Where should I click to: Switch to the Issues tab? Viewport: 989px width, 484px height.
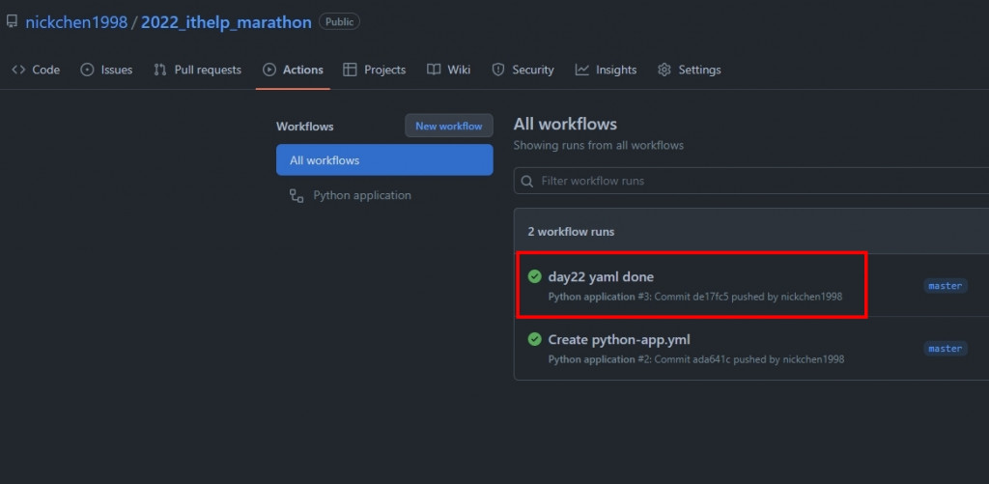(106, 71)
